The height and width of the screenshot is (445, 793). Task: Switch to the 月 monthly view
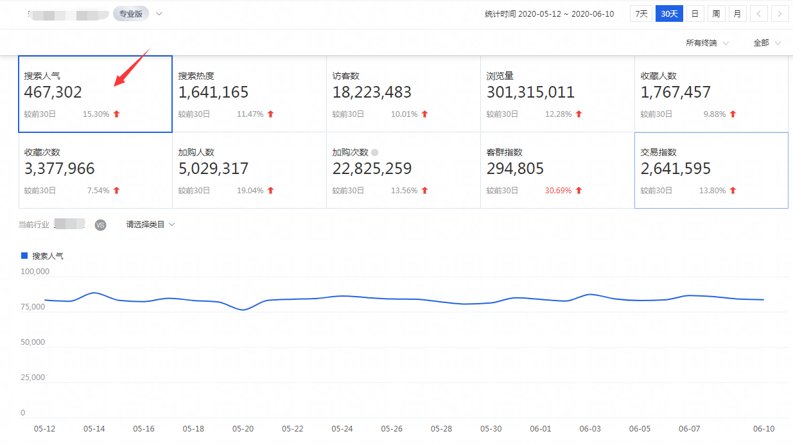(737, 13)
